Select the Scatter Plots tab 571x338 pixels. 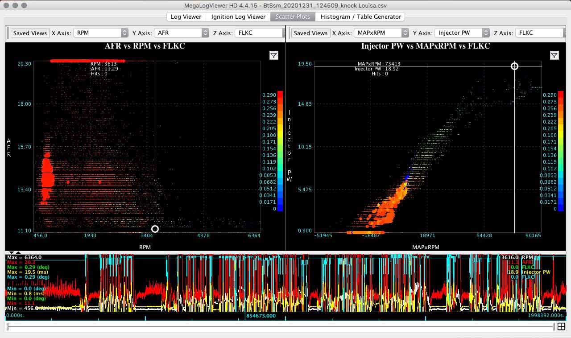(x=292, y=16)
